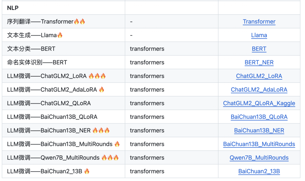The image size is (305, 181).
Task: Open the Llama link
Action: (259, 35)
